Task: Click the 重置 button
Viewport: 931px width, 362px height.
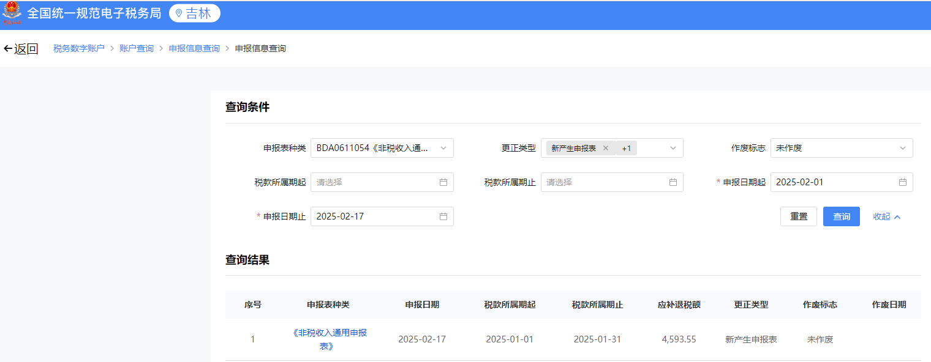Action: [x=799, y=216]
